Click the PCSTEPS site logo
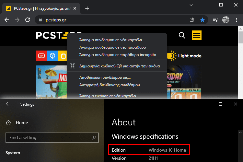Image resolution: width=243 pixels, height=162 pixels. pyautogui.click(x=52, y=35)
